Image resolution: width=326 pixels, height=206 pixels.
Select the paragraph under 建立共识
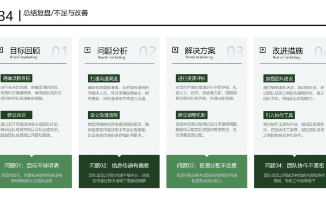point(30,129)
